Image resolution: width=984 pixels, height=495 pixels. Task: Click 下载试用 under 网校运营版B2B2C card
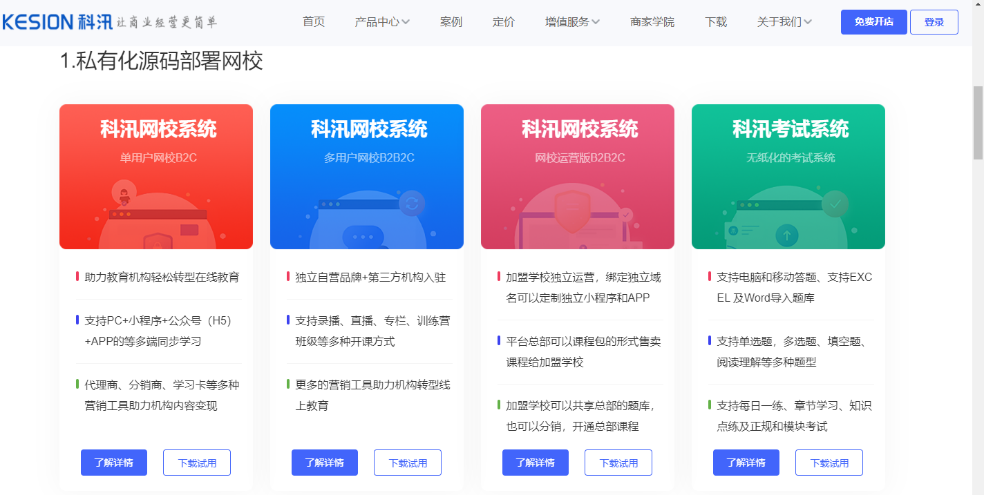(618, 463)
